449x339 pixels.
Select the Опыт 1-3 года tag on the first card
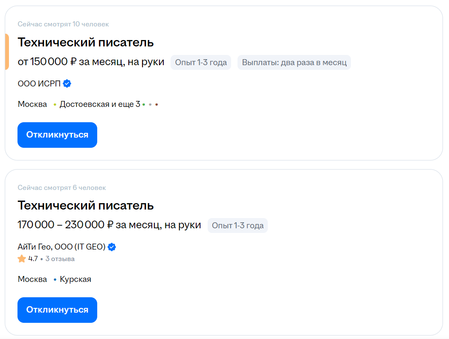pyautogui.click(x=201, y=62)
